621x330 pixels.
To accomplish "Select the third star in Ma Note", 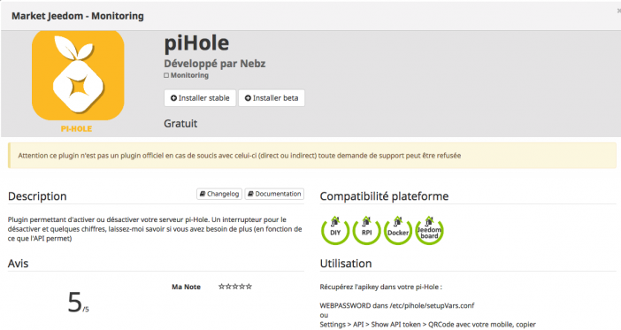I will click(x=235, y=287).
